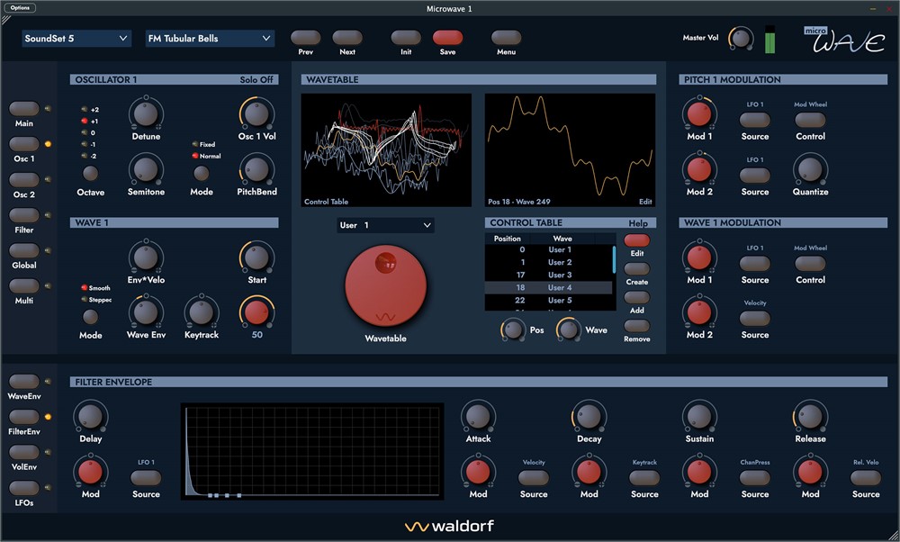Click the Filter Envelope Attack knob

point(478,415)
